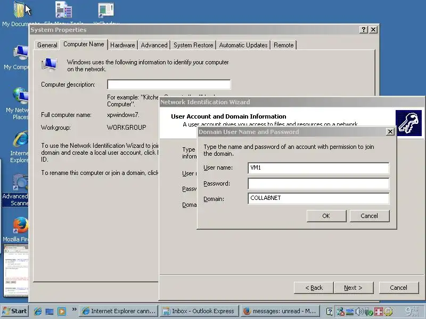426x319 pixels.
Task: Click Show Desktop in the Quick Launch bar
Action: 50,311
